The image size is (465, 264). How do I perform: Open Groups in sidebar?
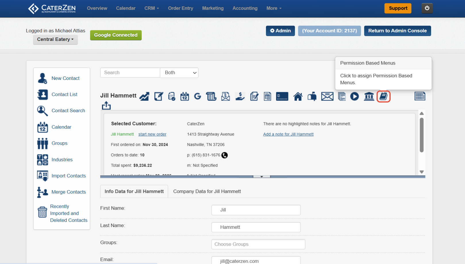click(x=59, y=143)
